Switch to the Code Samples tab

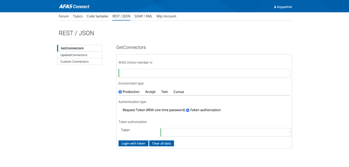[x=97, y=16]
